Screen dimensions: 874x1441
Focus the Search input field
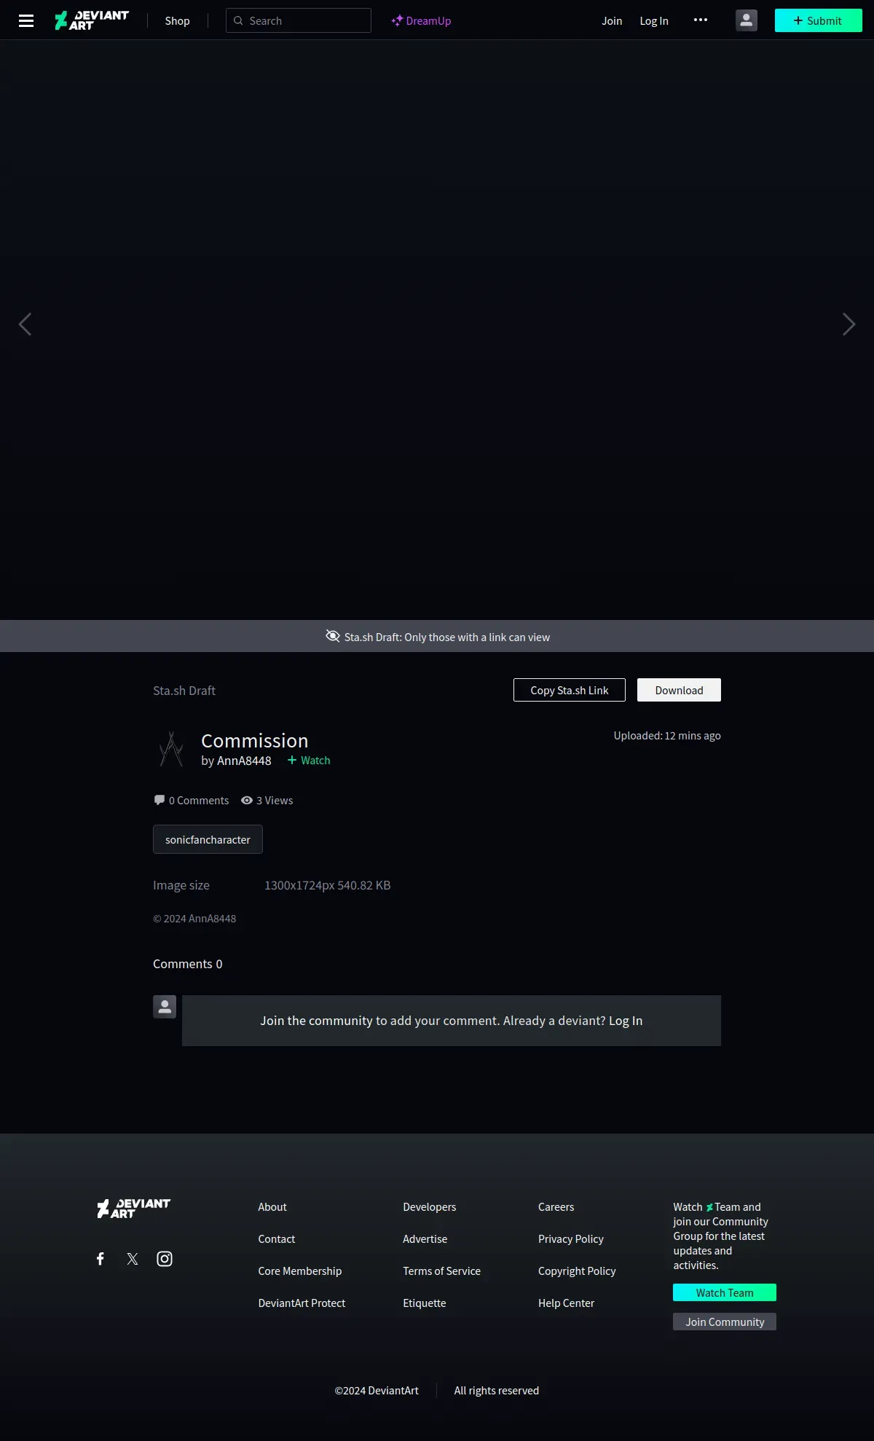[x=299, y=20]
